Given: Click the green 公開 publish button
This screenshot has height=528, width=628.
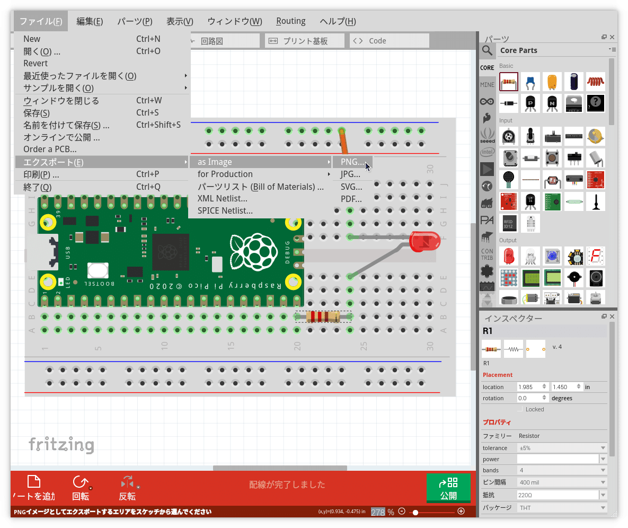Looking at the screenshot, I should point(448,488).
